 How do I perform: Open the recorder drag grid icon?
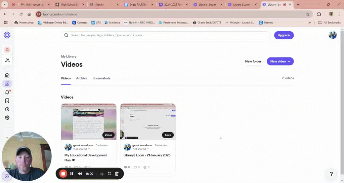[102, 174]
